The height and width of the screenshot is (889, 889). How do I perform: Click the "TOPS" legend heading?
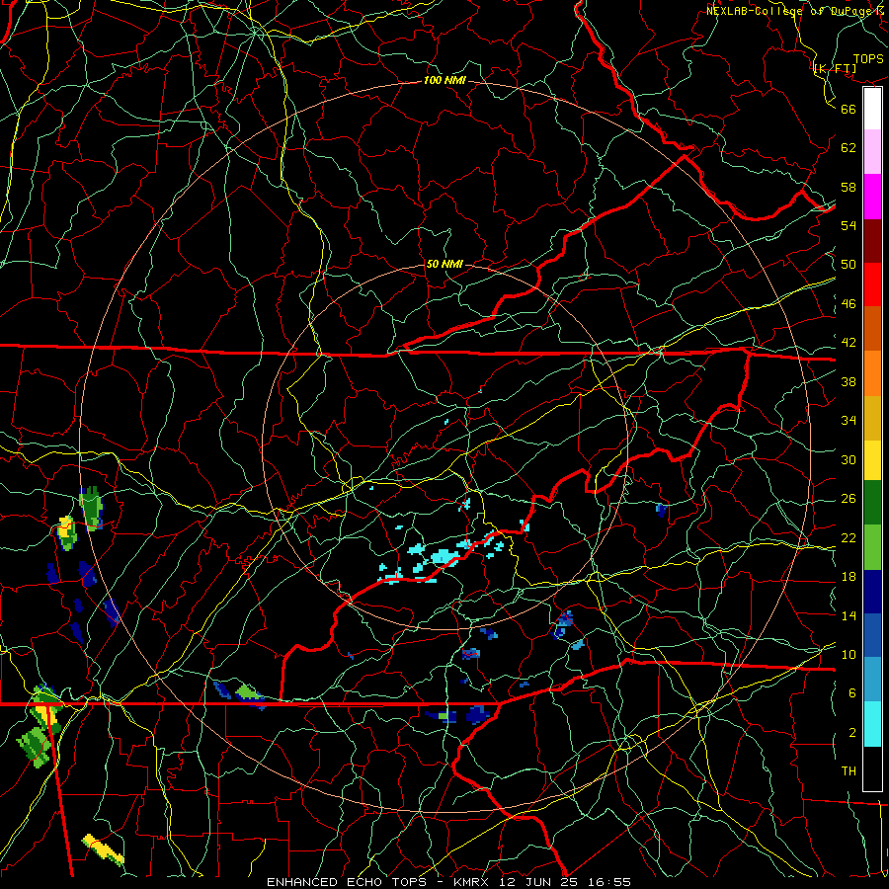[868, 59]
